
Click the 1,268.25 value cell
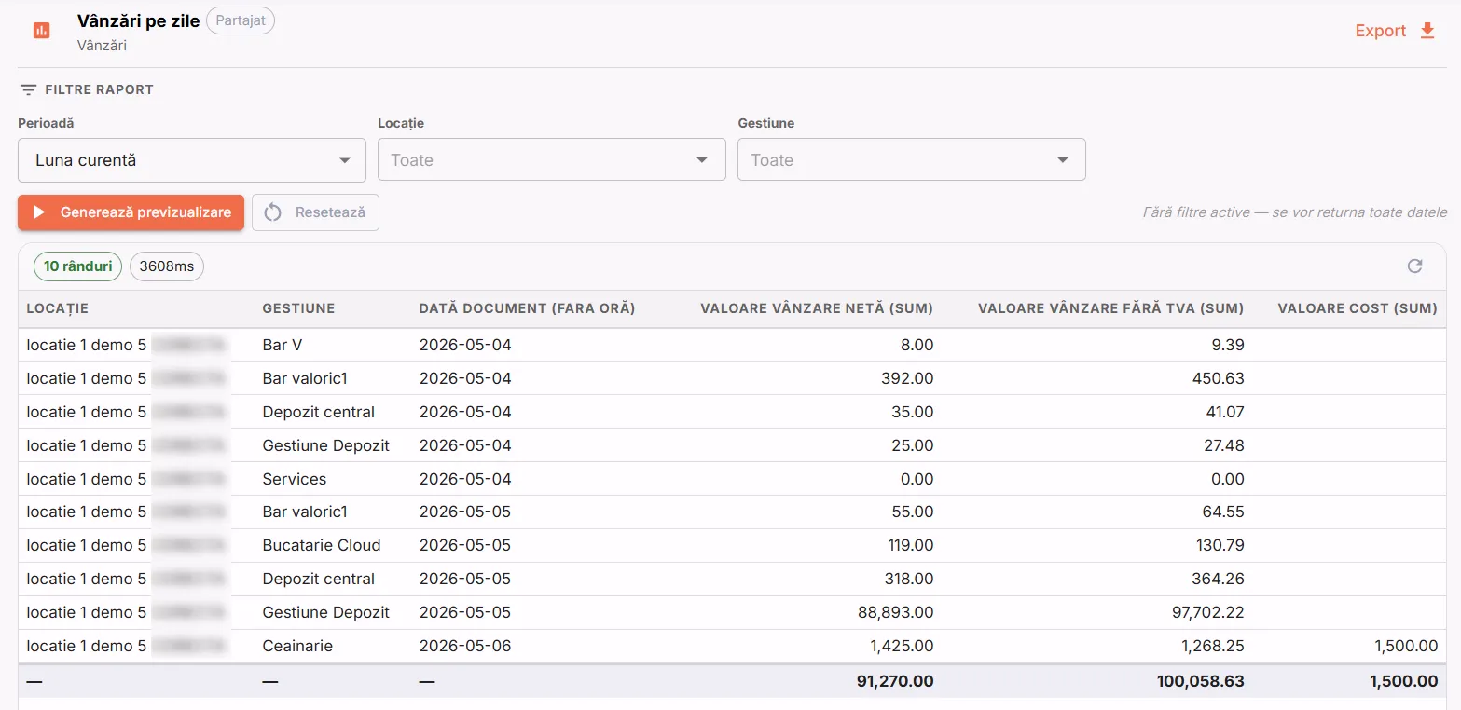1211,646
